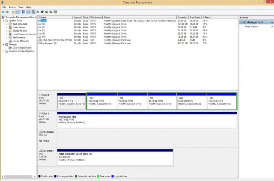This screenshot has width=274, height=181.
Task: Click the Delete (X) toolbar icon
Action: tap(38, 12)
